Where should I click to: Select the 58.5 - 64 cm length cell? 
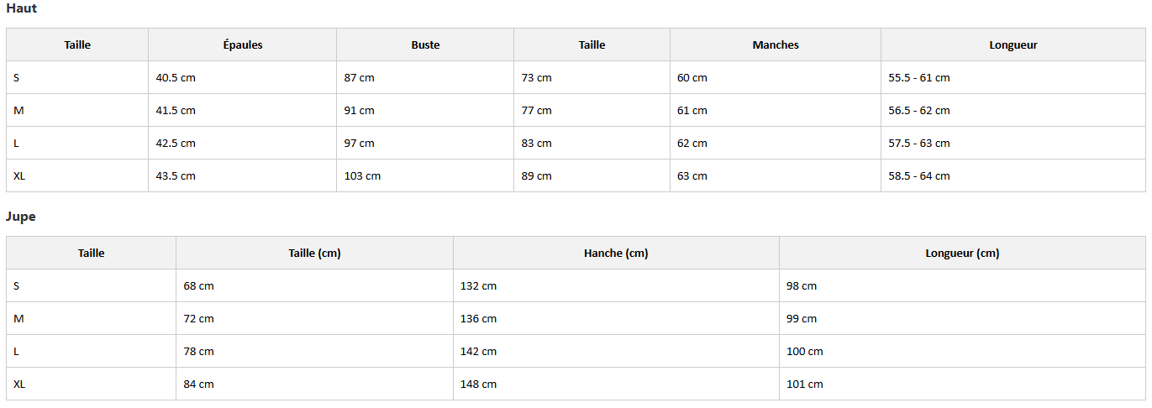click(x=919, y=176)
